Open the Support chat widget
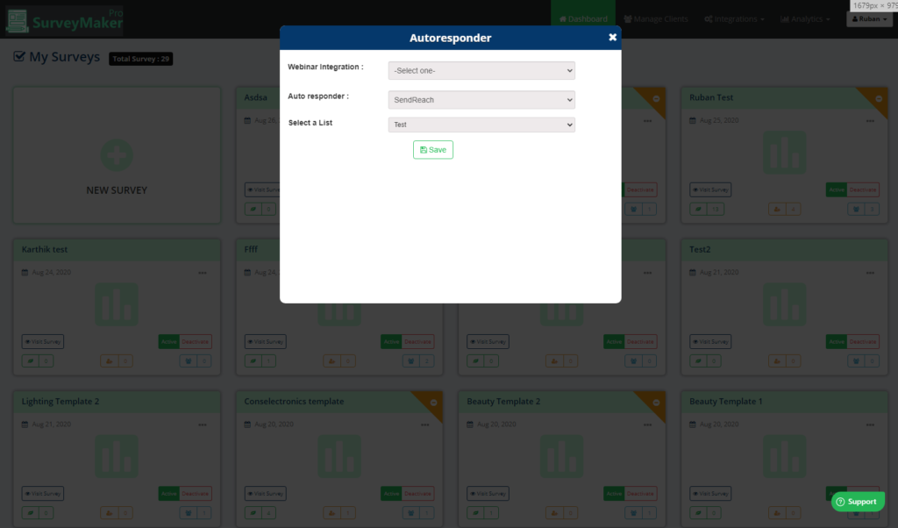898x528 pixels. [x=858, y=502]
